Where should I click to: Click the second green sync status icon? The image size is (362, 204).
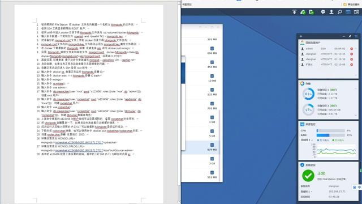pyautogui.click(x=311, y=12)
